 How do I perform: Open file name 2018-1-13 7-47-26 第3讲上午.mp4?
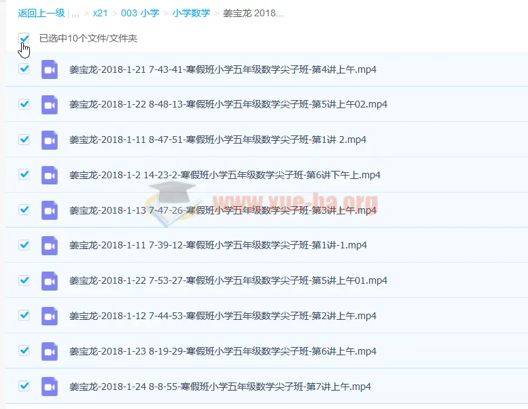coord(223,210)
